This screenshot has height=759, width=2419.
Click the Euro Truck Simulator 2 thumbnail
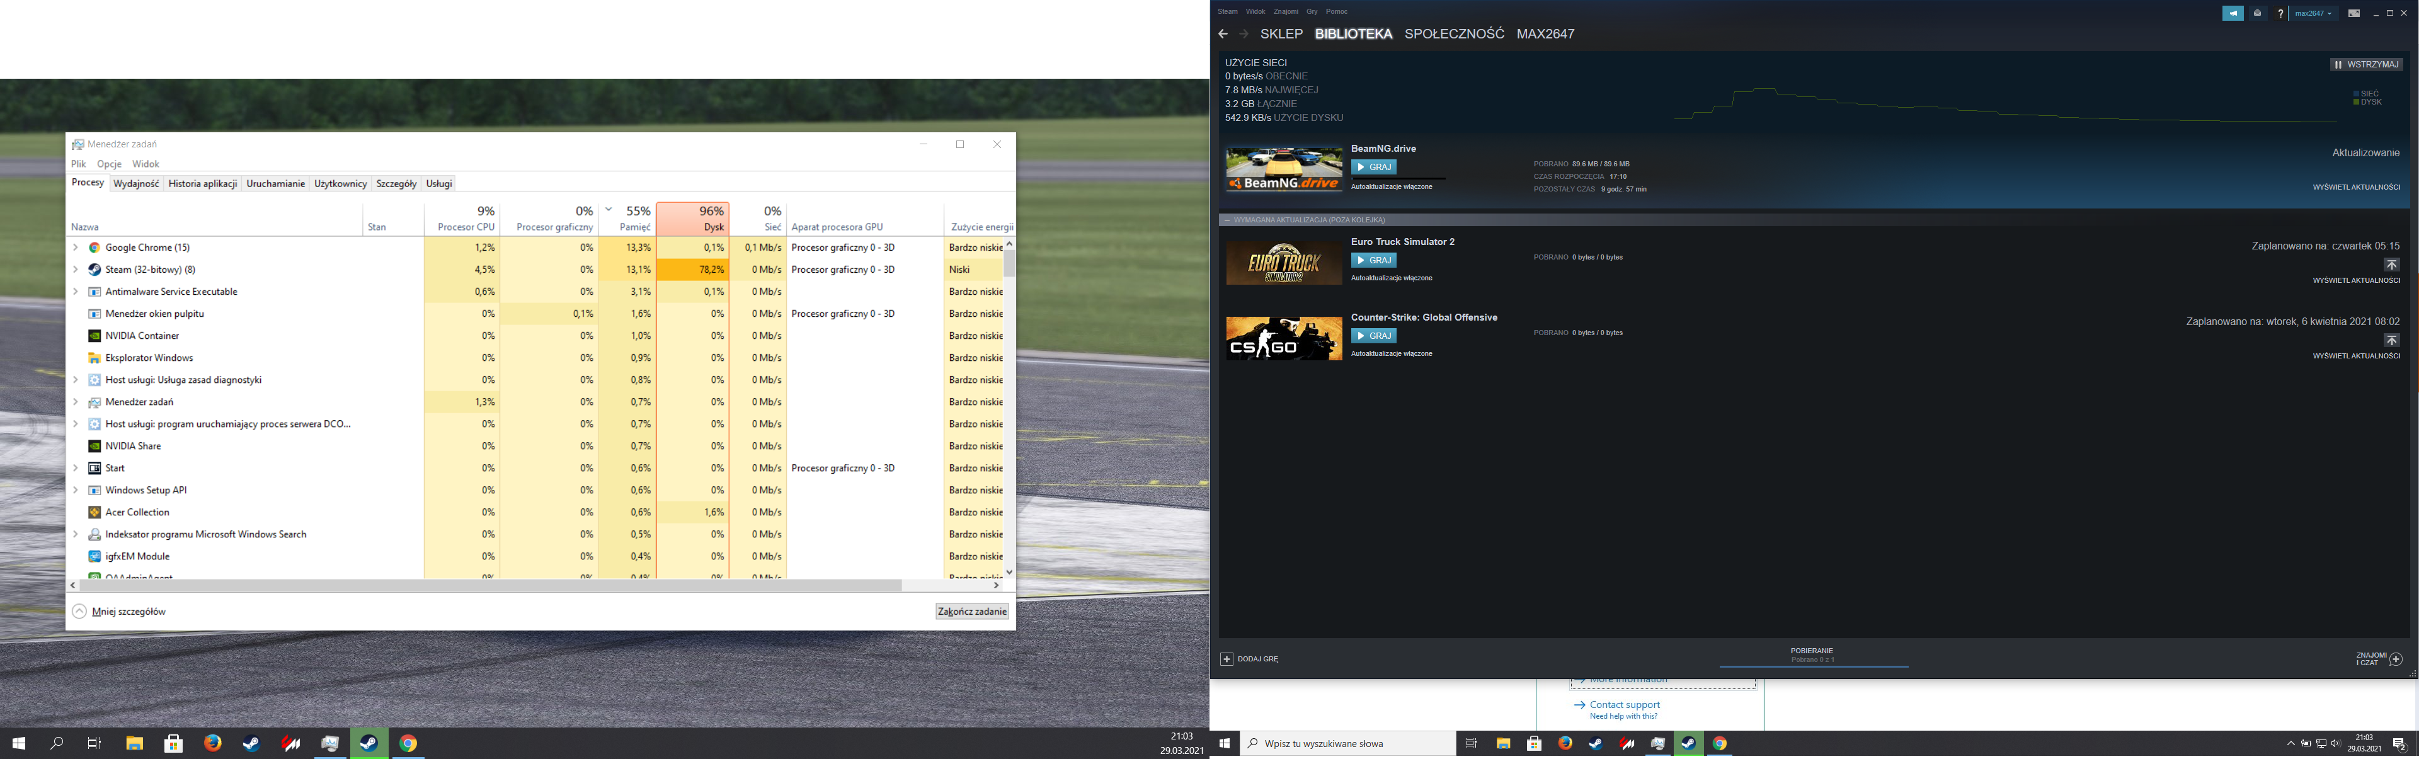pyautogui.click(x=1284, y=263)
